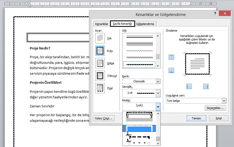This screenshot has width=234, height=147.
Task: Switch to the Kenarlıklar tab
Action: pyautogui.click(x=102, y=24)
